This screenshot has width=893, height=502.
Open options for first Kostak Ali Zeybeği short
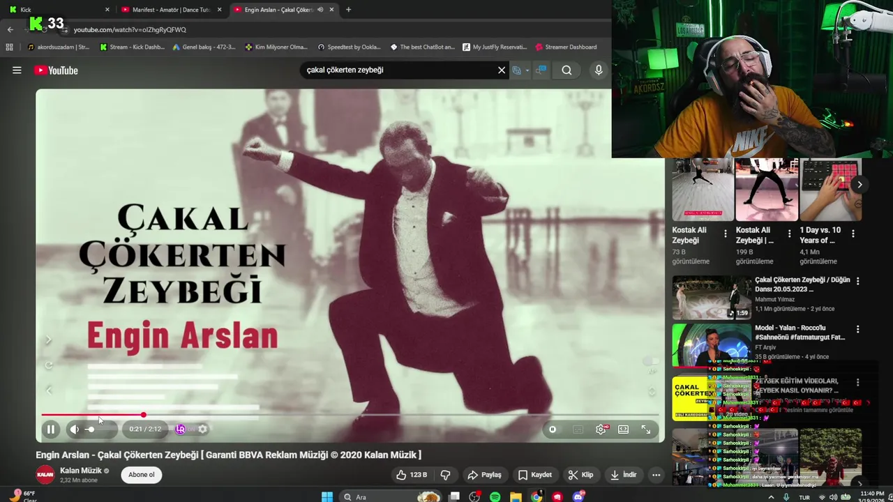726,234
